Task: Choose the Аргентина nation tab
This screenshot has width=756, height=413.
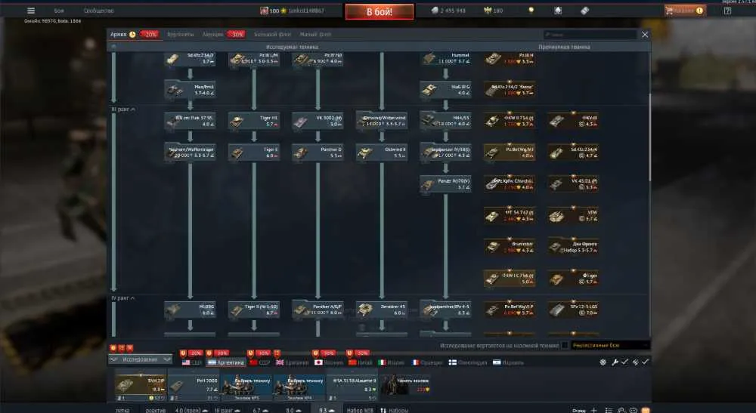Action: (x=225, y=362)
